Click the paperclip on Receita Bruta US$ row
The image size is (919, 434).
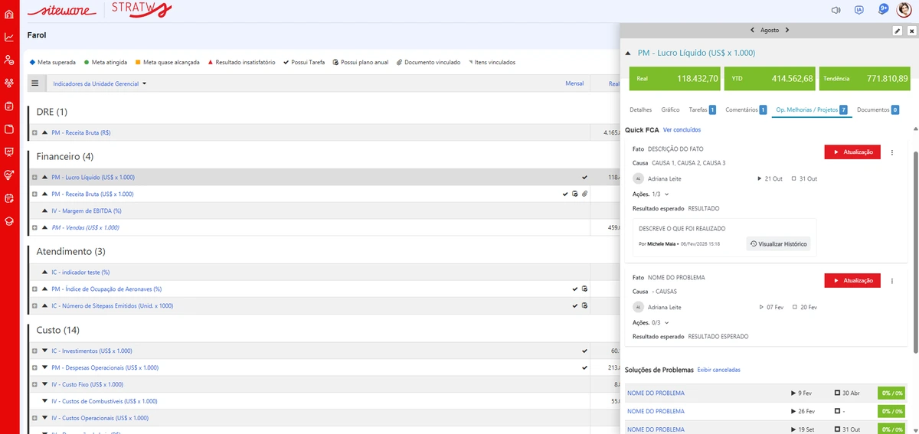[x=584, y=194]
